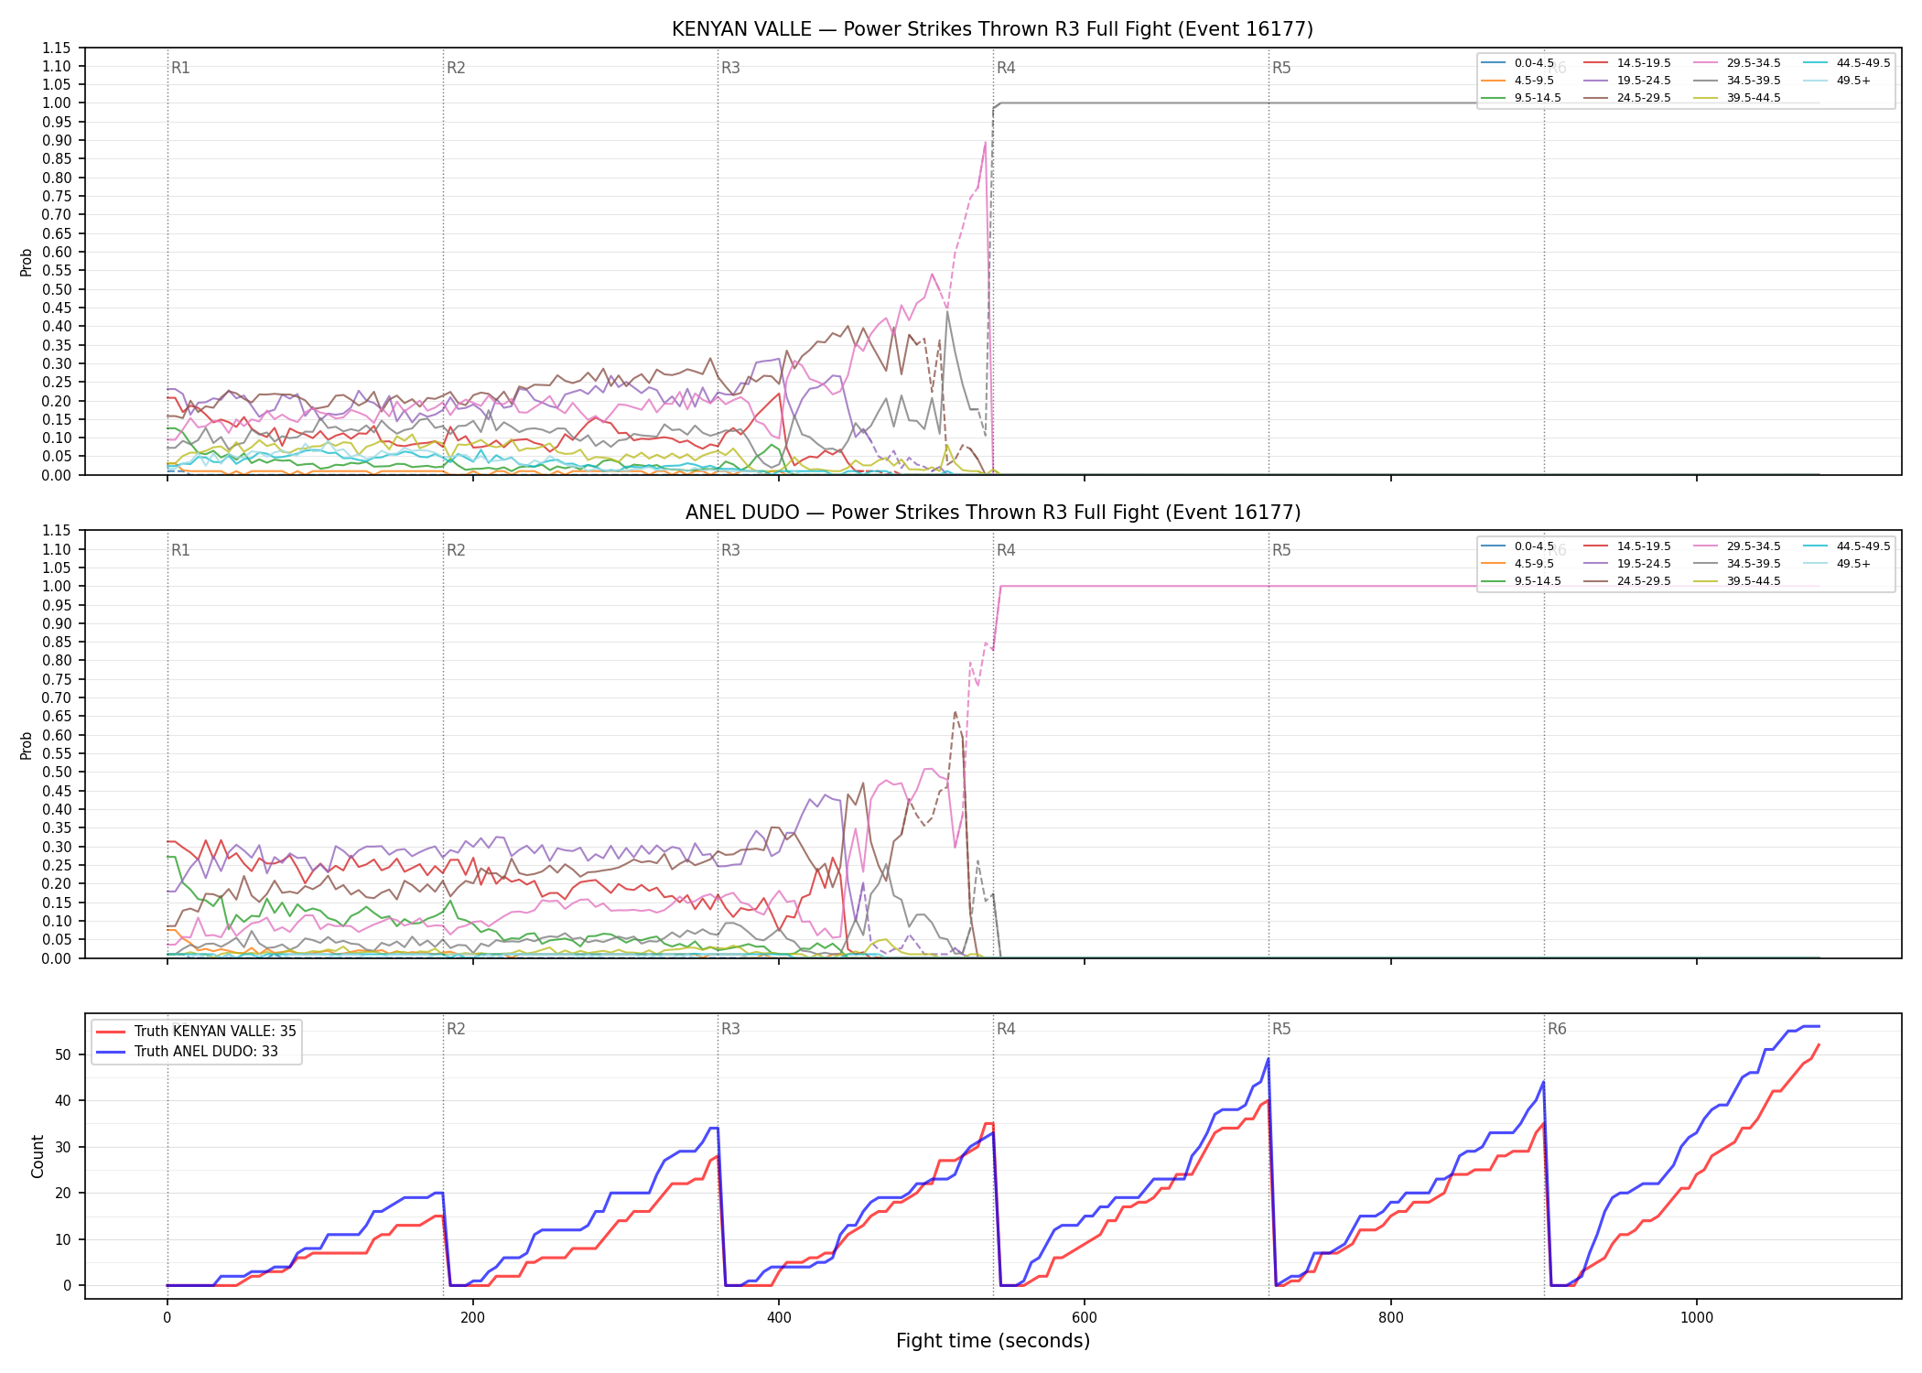Click 4.5-9.5 legend entry in KENYAN VALLE chart
The width and height of the screenshot is (1922, 1373).
tap(1517, 81)
